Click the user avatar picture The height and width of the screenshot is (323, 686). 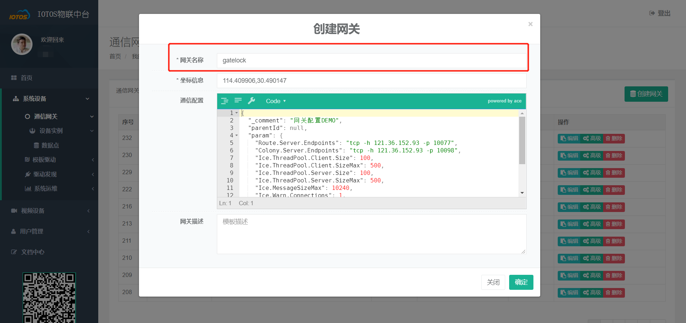(22, 44)
